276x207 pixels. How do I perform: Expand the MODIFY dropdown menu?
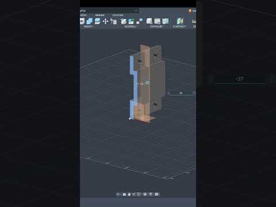(89, 26)
